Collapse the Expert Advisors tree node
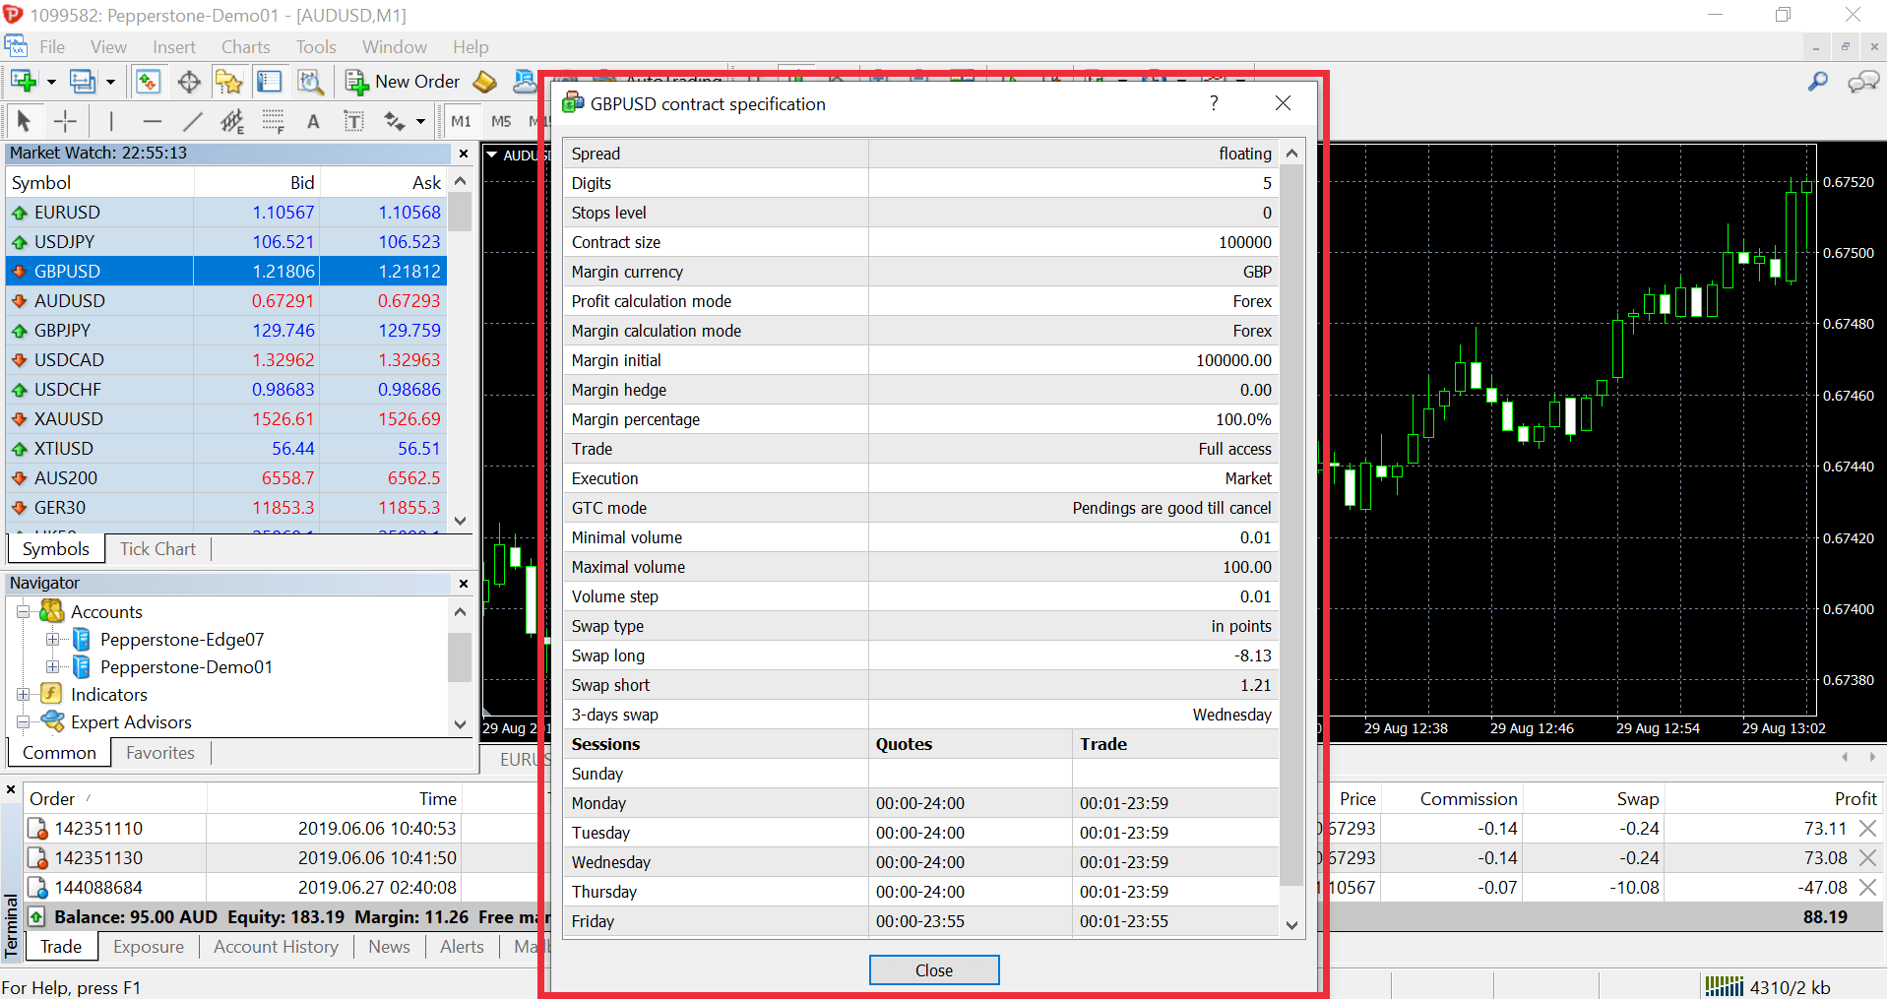1887x999 pixels. [x=24, y=722]
